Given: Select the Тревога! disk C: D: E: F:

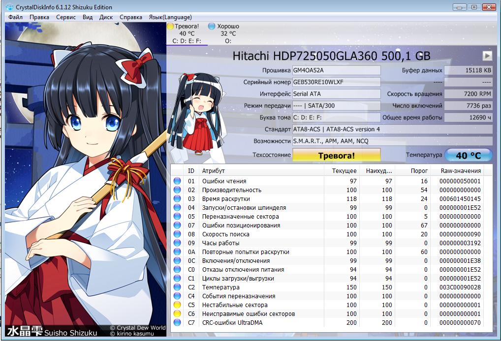Looking at the screenshot, I should [187, 33].
